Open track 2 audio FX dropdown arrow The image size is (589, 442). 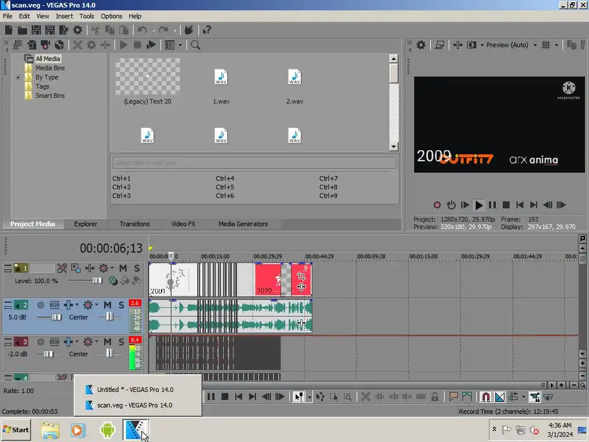(77, 305)
